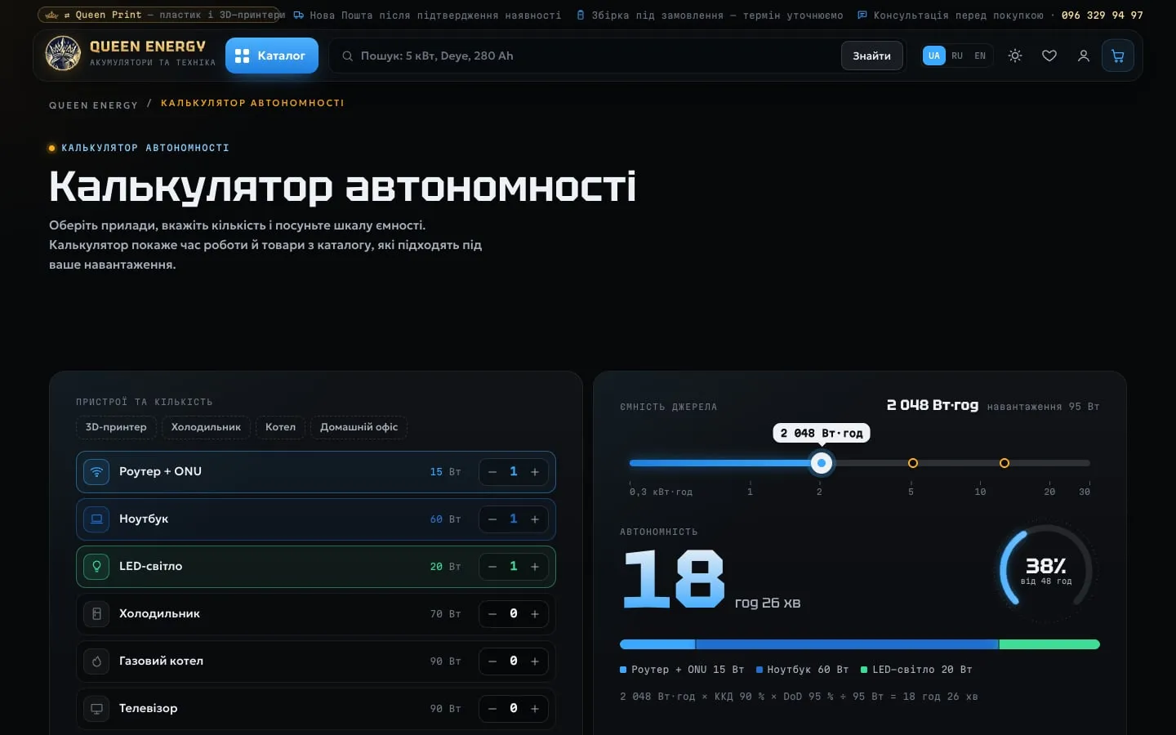The height and width of the screenshot is (735, 1176).
Task: Click the 38% autonomy gauge
Action: click(x=1046, y=568)
